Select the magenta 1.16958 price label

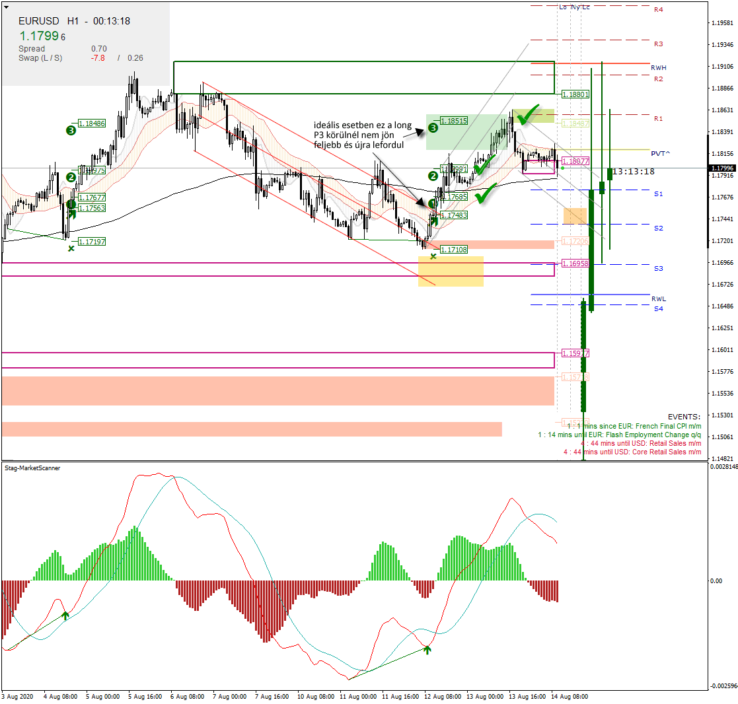coord(575,264)
